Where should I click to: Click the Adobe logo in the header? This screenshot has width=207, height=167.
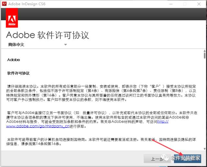[12, 18]
